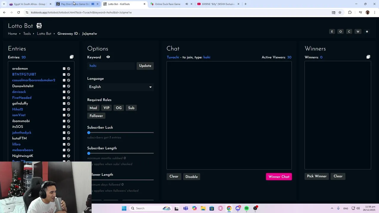
Task: Toggle the Follower required role
Action: 96,116
